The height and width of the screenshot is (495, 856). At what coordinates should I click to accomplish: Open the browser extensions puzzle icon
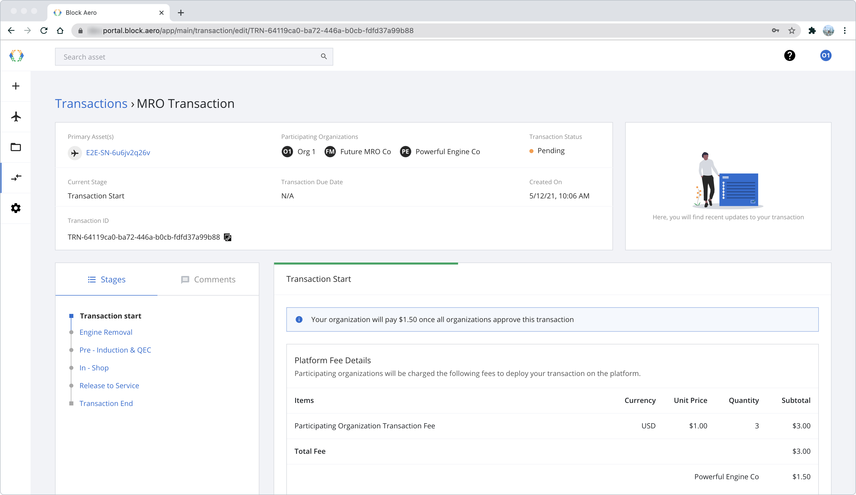point(812,31)
